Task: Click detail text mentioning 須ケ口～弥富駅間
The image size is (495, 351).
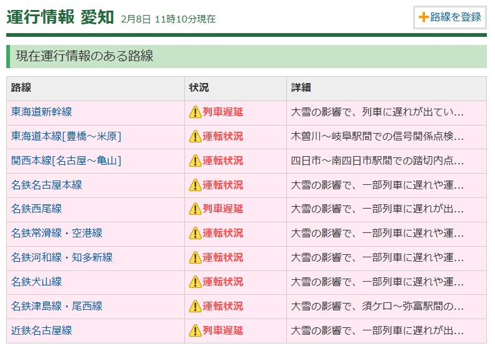Action: pyautogui.click(x=377, y=306)
